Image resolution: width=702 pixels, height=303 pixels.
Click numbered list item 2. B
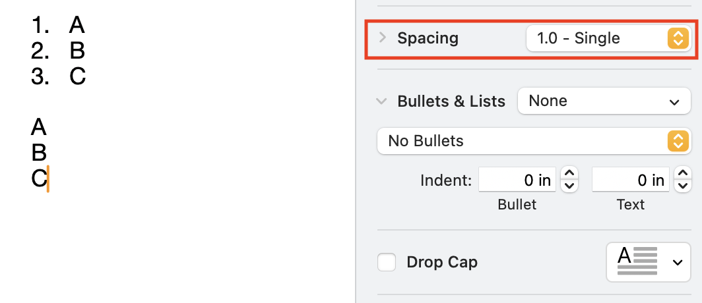pos(77,51)
